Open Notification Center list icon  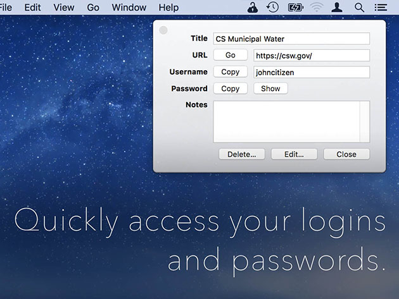tap(381, 8)
